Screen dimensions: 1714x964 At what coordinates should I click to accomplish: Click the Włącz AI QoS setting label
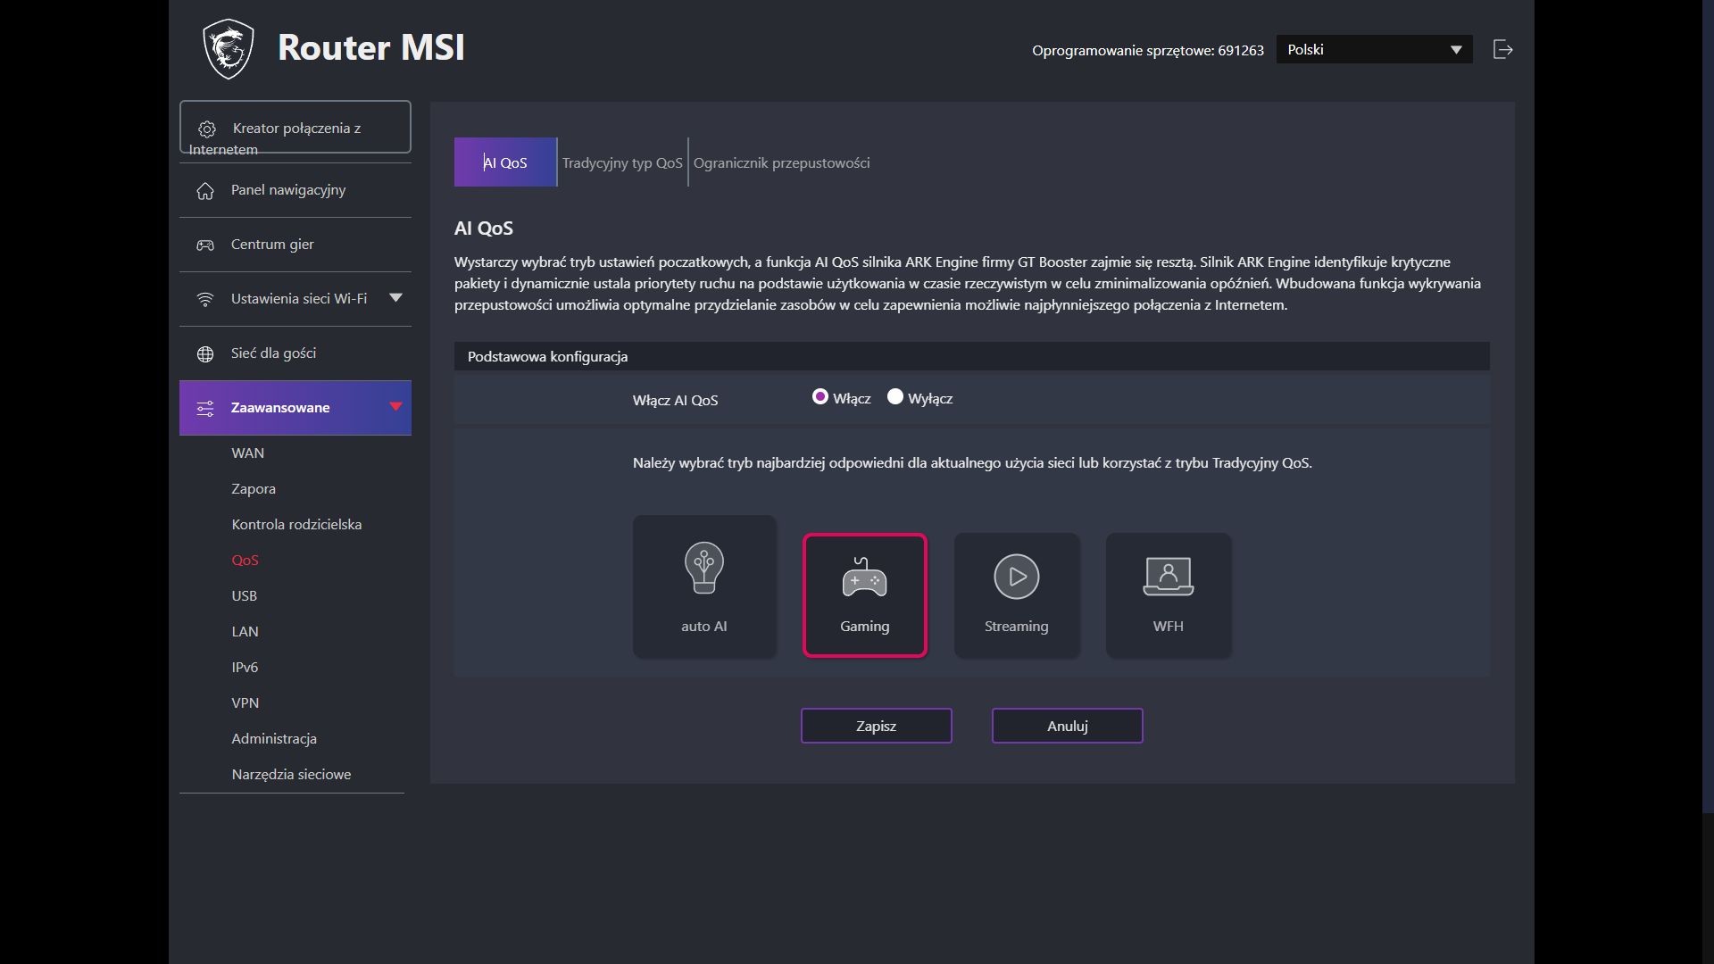click(x=676, y=400)
